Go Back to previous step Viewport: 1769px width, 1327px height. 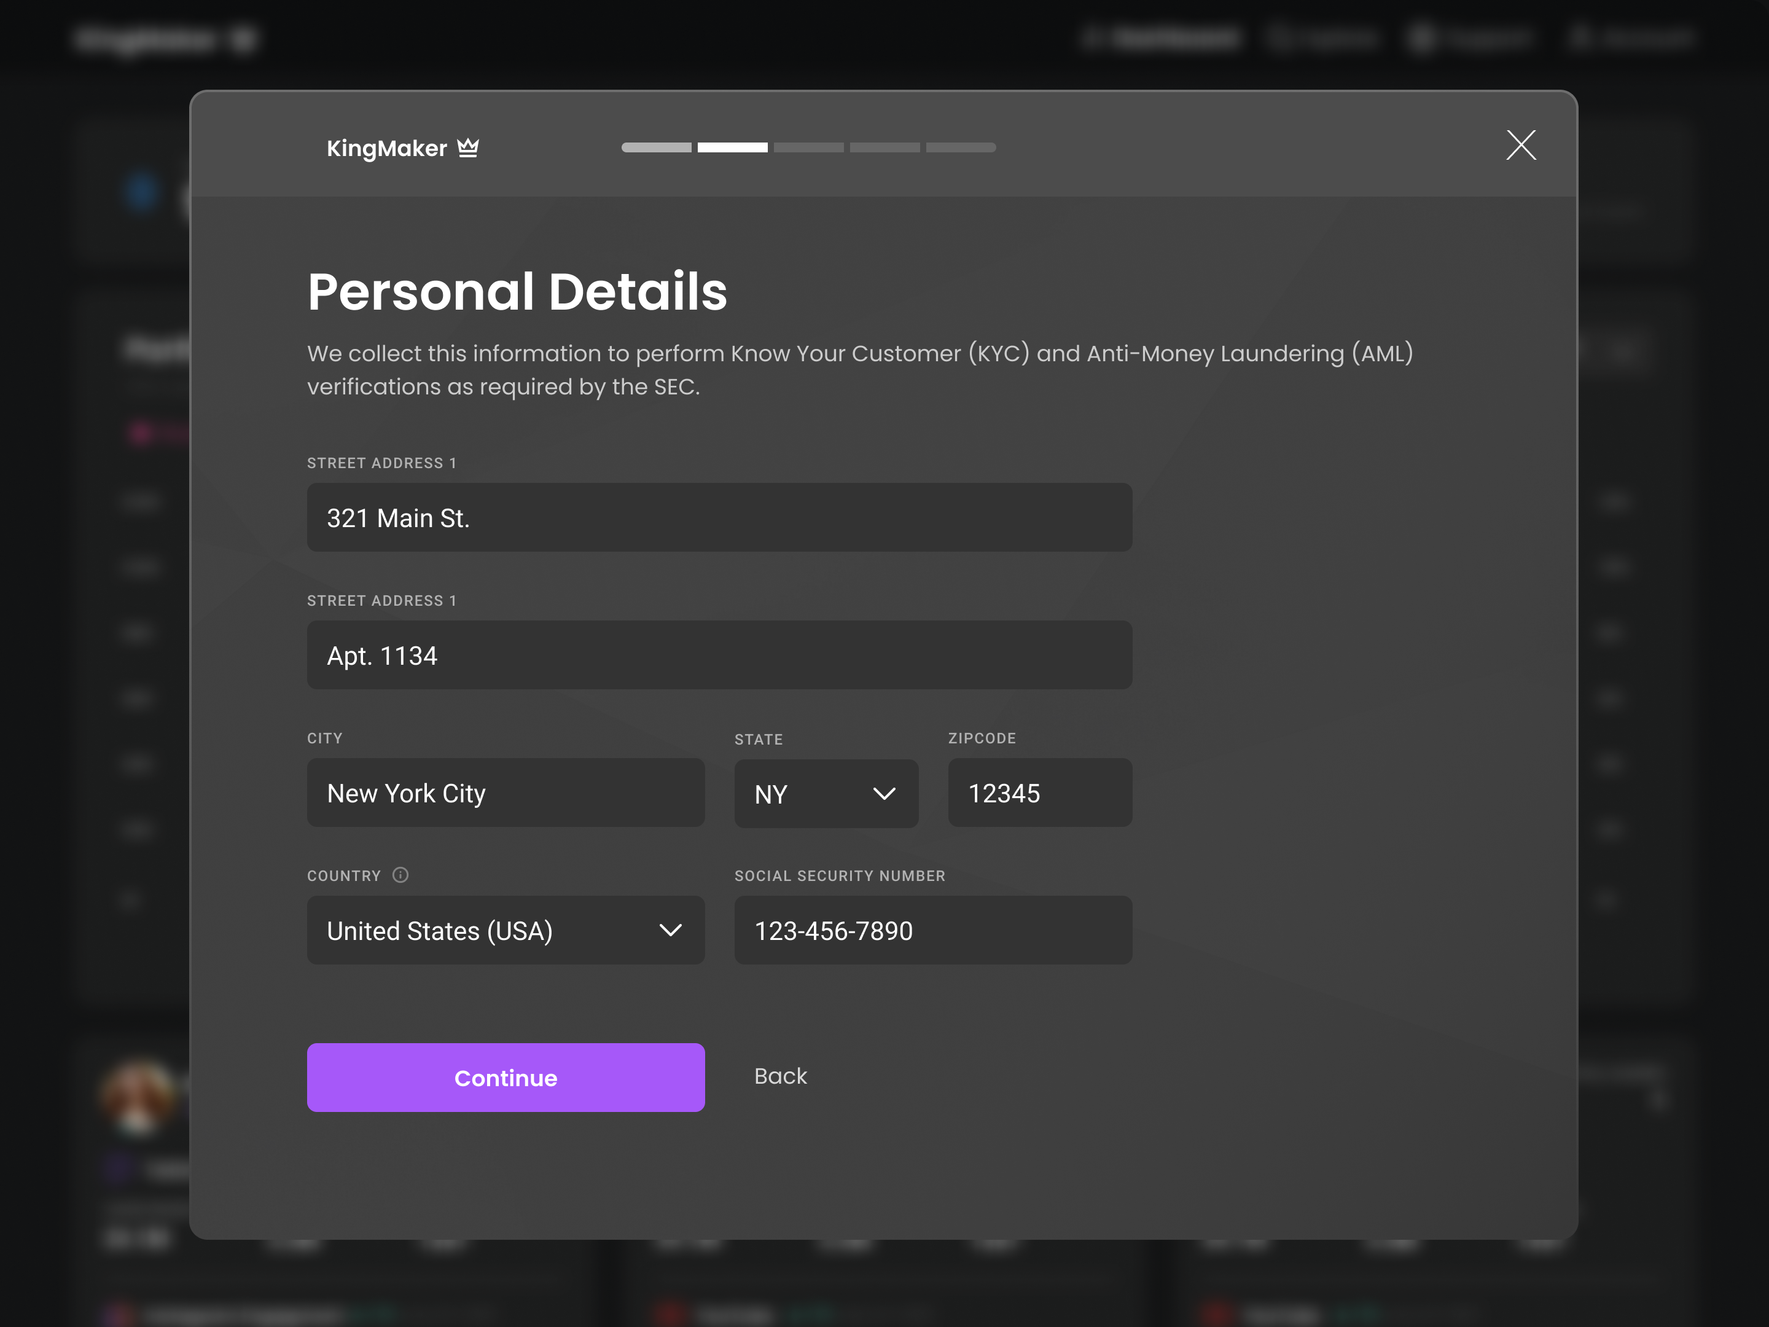(779, 1076)
